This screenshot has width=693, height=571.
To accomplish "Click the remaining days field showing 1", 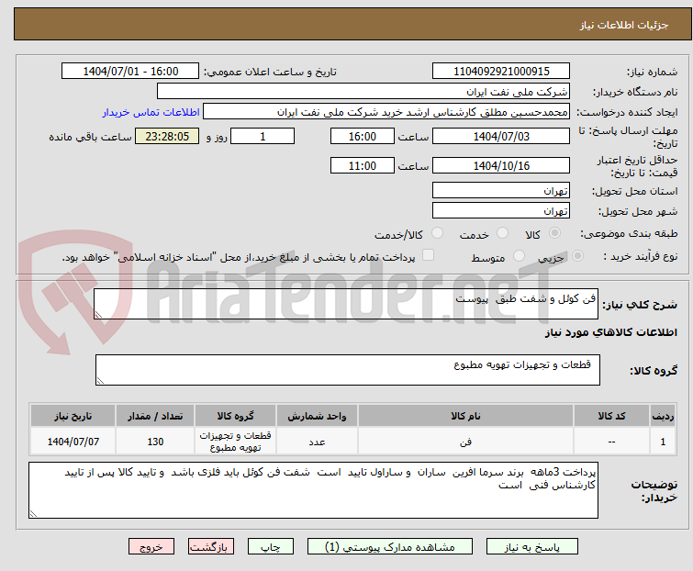I will [x=263, y=136].
